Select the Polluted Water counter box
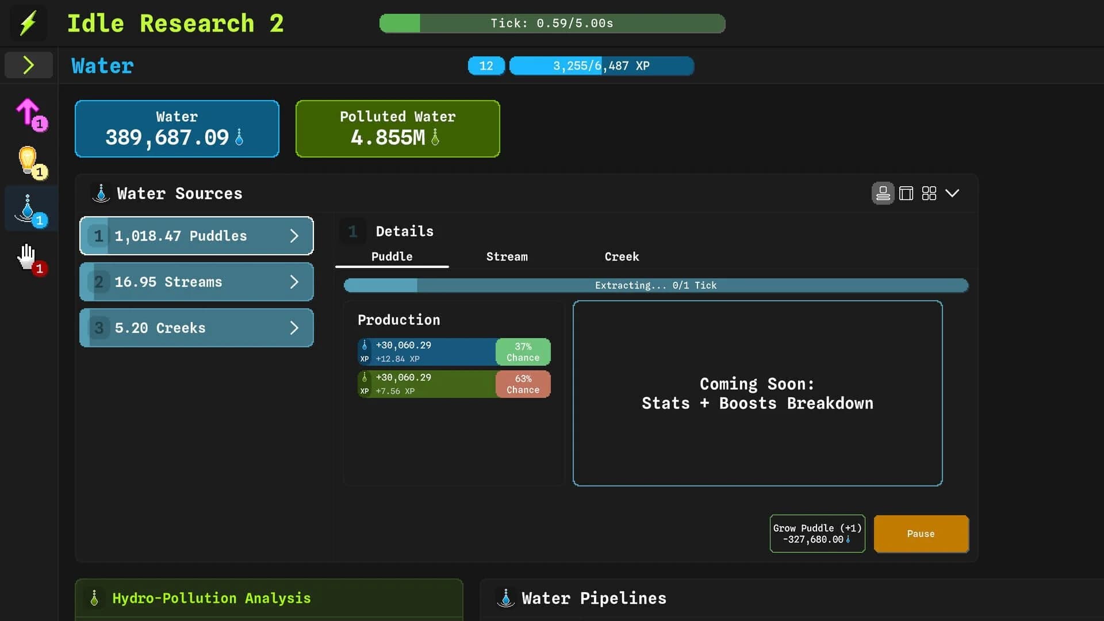The height and width of the screenshot is (621, 1104). click(397, 128)
